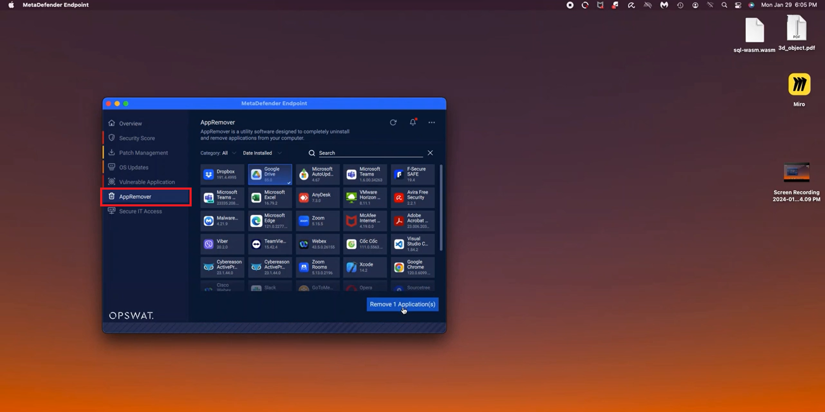Viewport: 825px width, 412px height.
Task: Click the Cốc Cốc browser icon
Action: 351,244
